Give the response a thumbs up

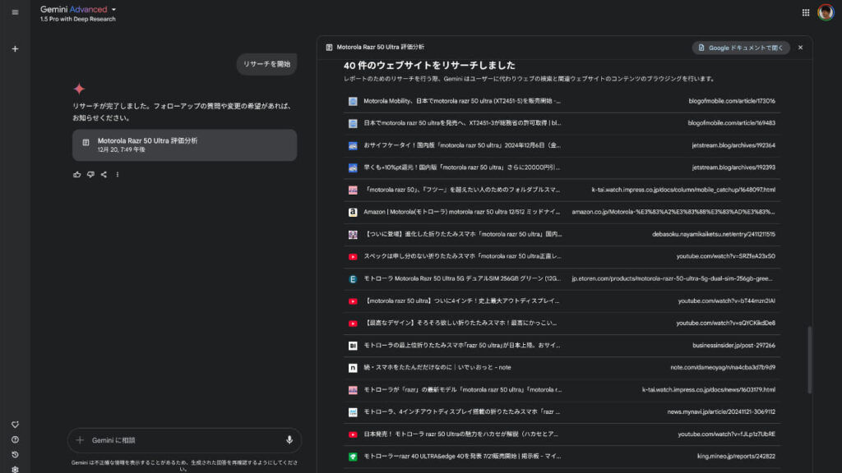coord(76,174)
